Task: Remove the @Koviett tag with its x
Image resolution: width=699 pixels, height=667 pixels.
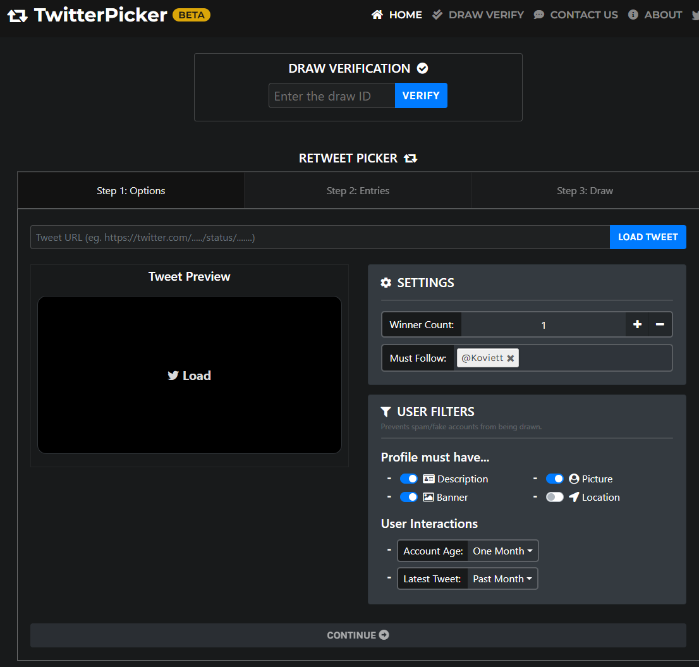Action: 511,358
